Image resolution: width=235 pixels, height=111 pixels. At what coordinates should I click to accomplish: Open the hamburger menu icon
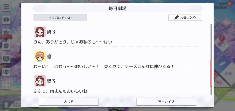pyautogui.click(x=6, y=7)
